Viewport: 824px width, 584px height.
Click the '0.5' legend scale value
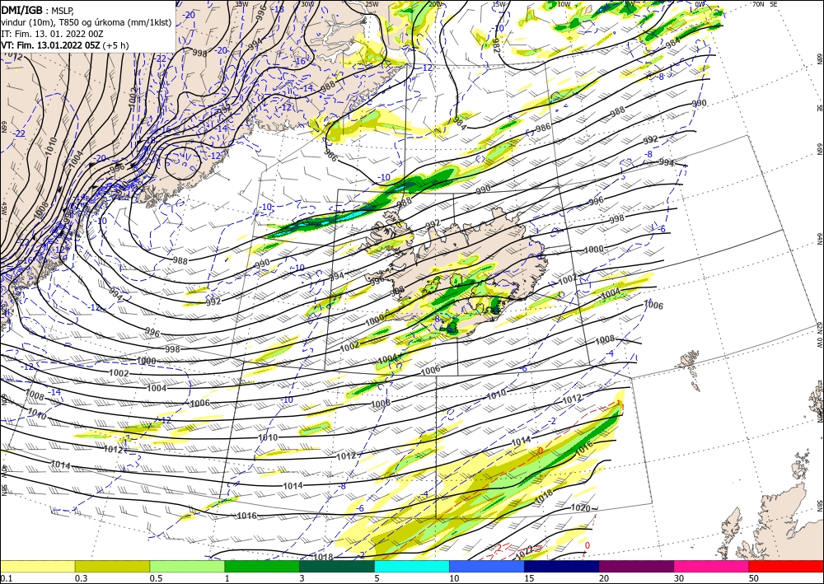point(156,578)
